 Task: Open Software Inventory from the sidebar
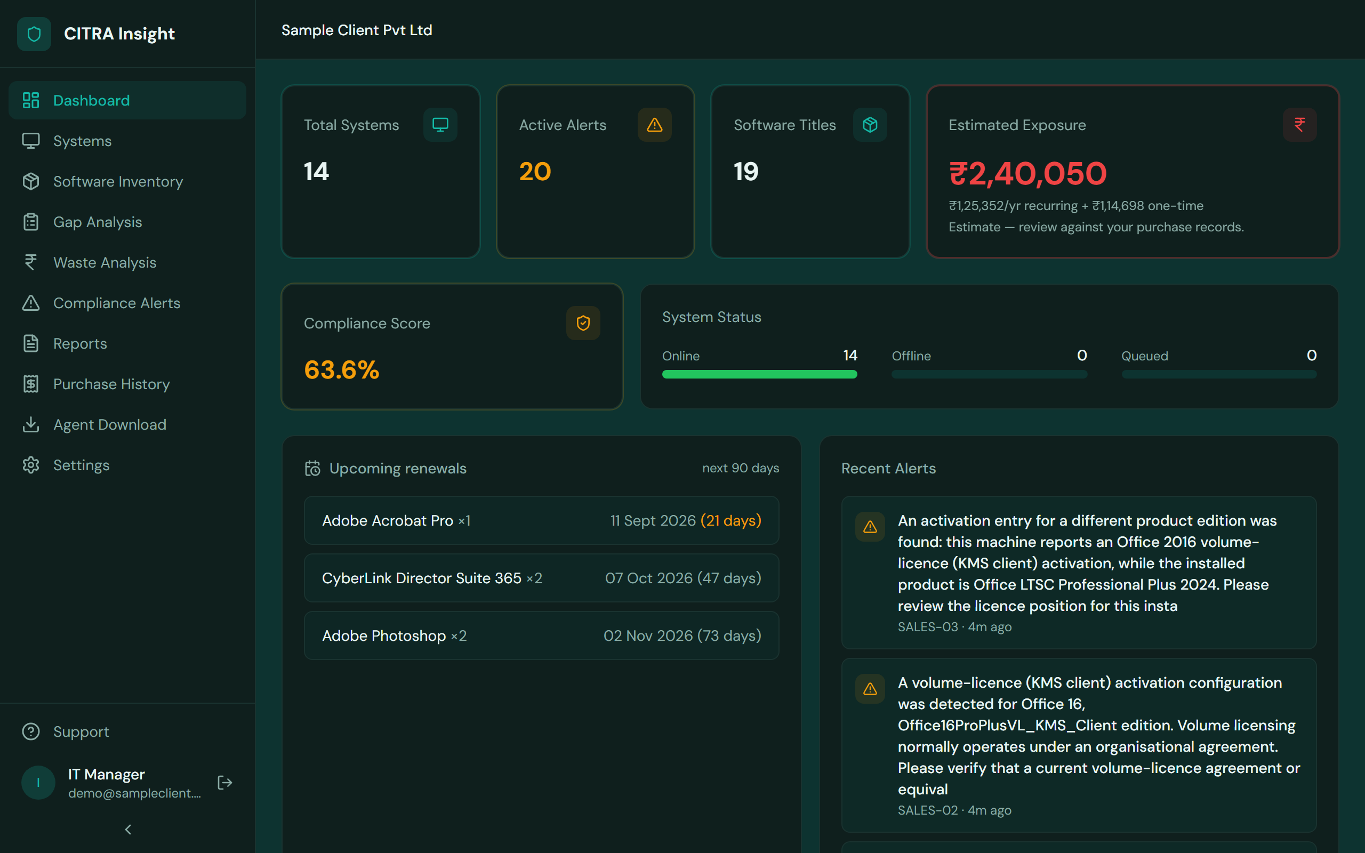point(127,182)
